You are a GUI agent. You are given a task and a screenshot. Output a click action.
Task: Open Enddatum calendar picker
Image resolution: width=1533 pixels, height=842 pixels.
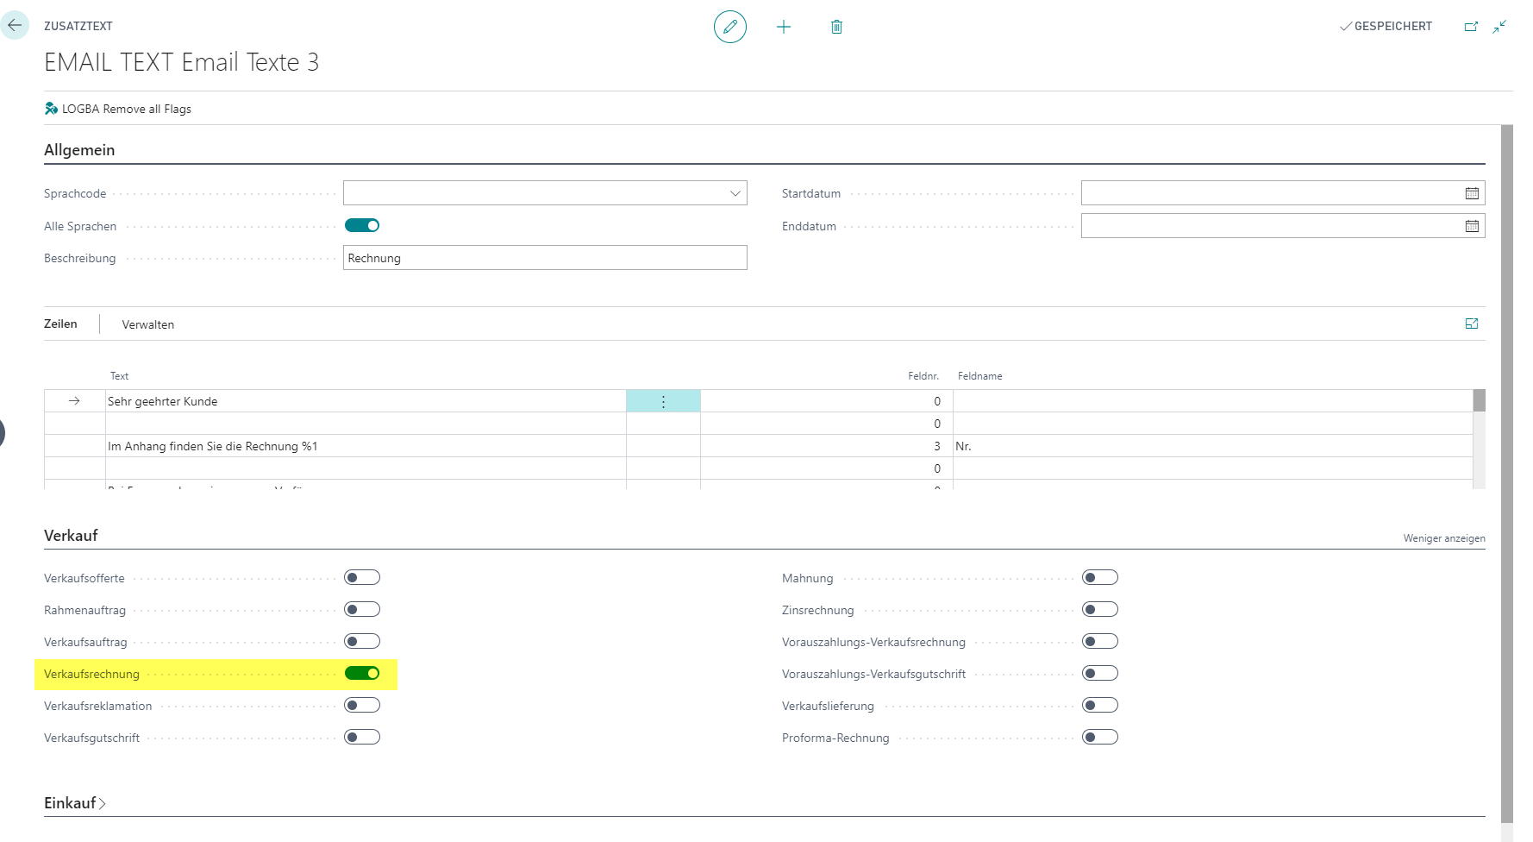point(1472,226)
